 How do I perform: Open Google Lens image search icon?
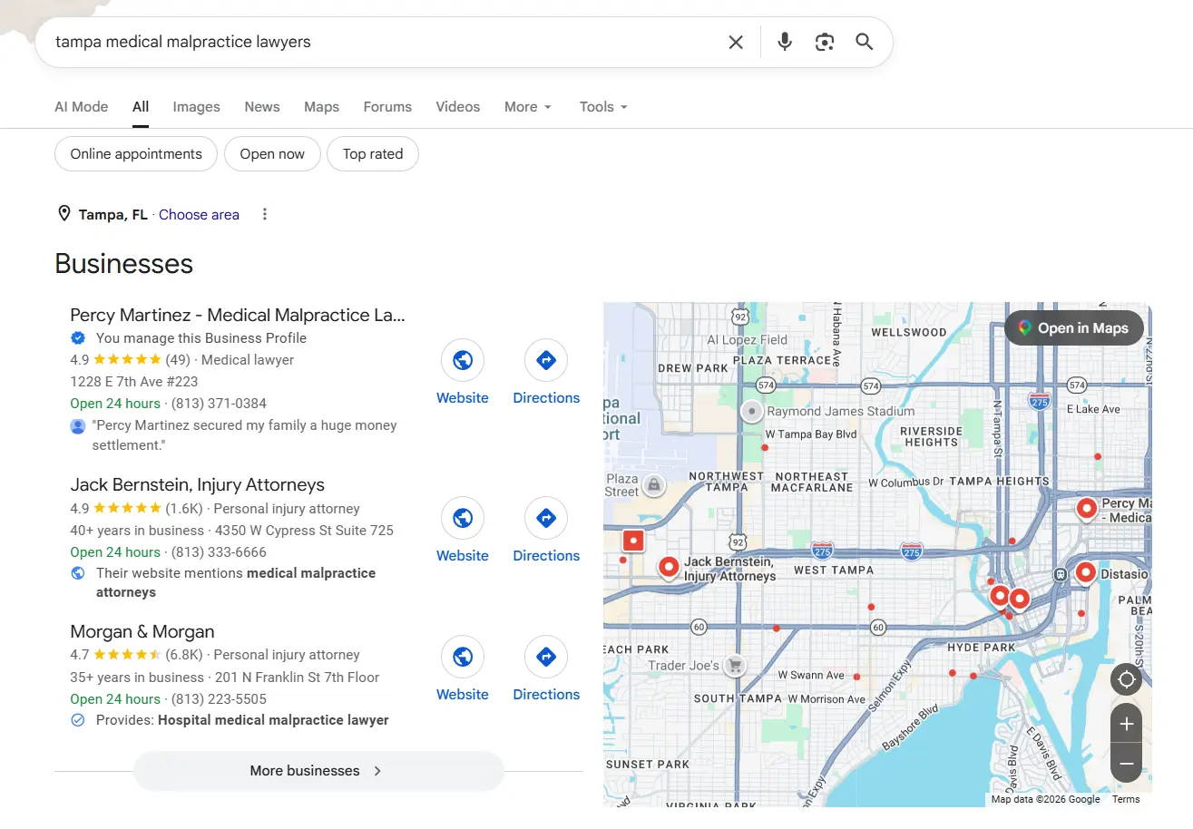coord(825,42)
